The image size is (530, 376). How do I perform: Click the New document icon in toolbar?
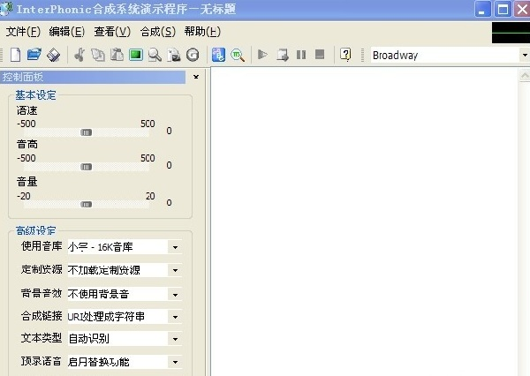(x=15, y=55)
